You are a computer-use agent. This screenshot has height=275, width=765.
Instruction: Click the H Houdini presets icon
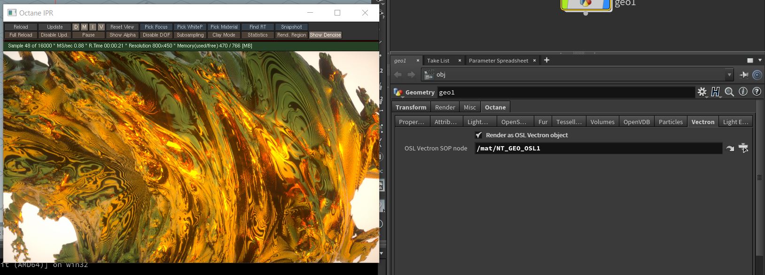point(715,92)
